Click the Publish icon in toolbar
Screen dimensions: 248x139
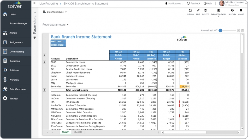190,11
